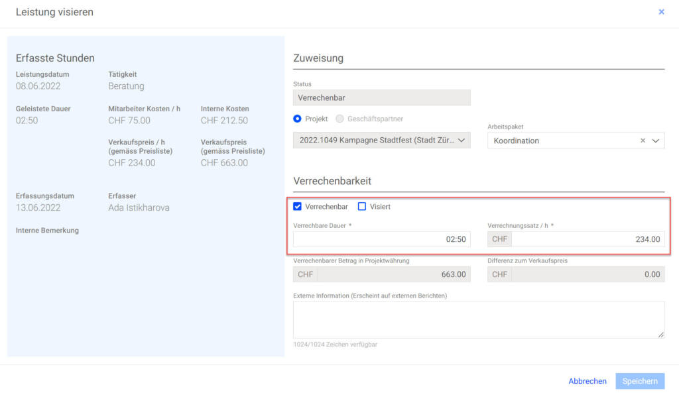Click into the Verrechenbare Dauer field
The width and height of the screenshot is (679, 393).
click(x=381, y=239)
